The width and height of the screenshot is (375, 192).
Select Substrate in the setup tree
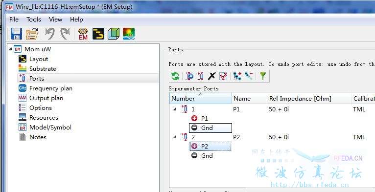pyautogui.click(x=43, y=69)
